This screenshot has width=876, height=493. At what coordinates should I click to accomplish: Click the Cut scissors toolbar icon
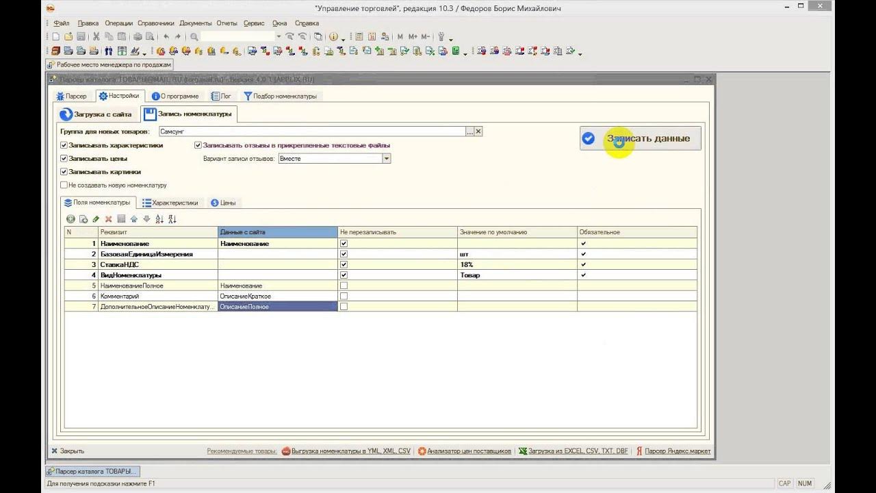pyautogui.click(x=96, y=36)
